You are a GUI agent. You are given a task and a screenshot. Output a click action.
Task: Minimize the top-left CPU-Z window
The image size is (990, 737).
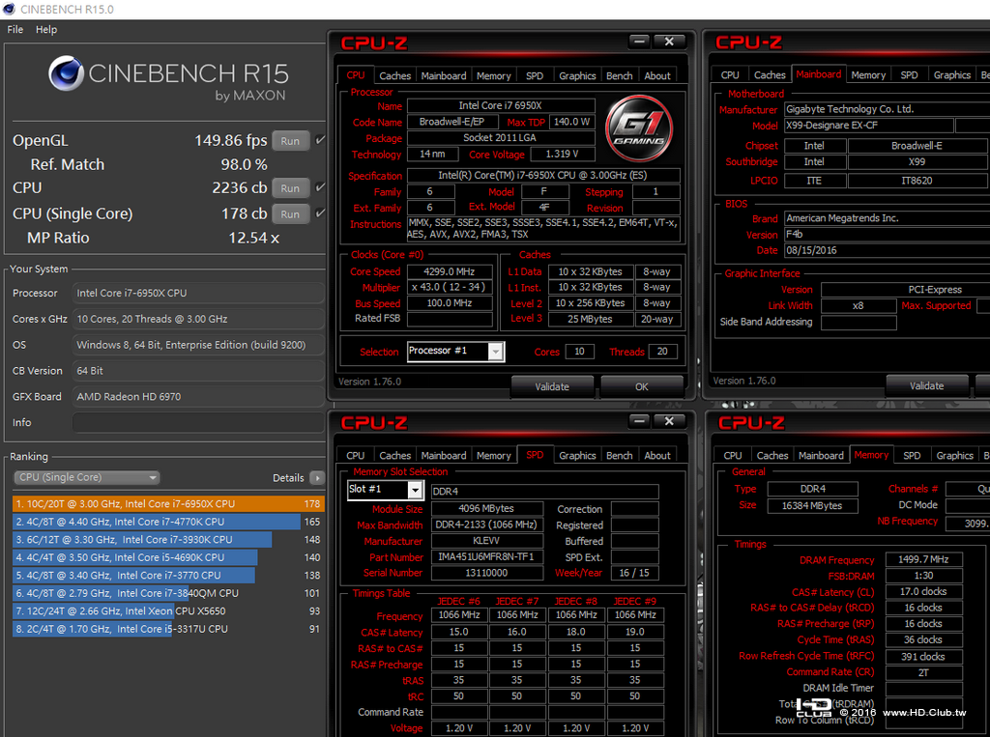(x=639, y=42)
